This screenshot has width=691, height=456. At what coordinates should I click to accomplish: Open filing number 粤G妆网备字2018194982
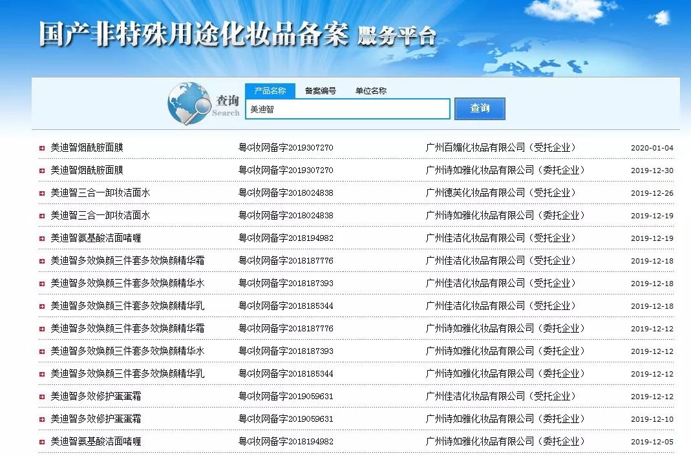pos(285,238)
